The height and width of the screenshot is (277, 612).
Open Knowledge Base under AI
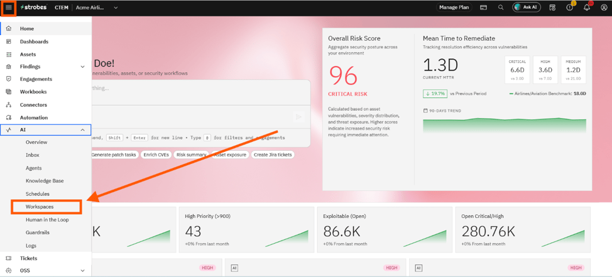45,181
